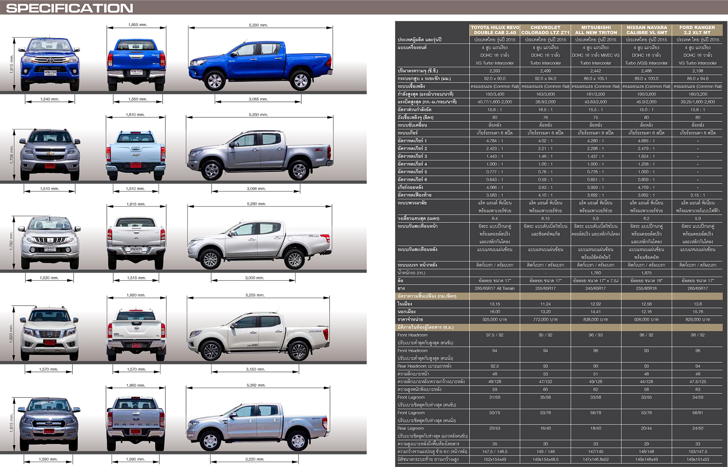Click the 149x151x53 cargo bed dimension cell

click(x=697, y=459)
